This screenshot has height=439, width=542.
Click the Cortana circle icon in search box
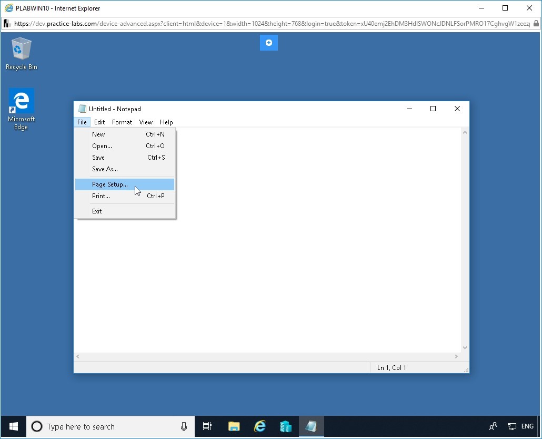37,426
